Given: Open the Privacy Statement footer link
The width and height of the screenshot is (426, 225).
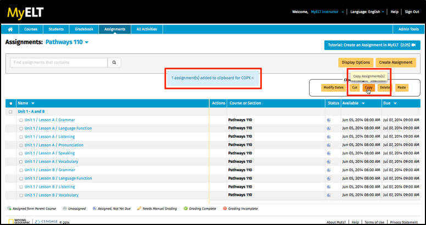Looking at the screenshot, I should 403,222.
